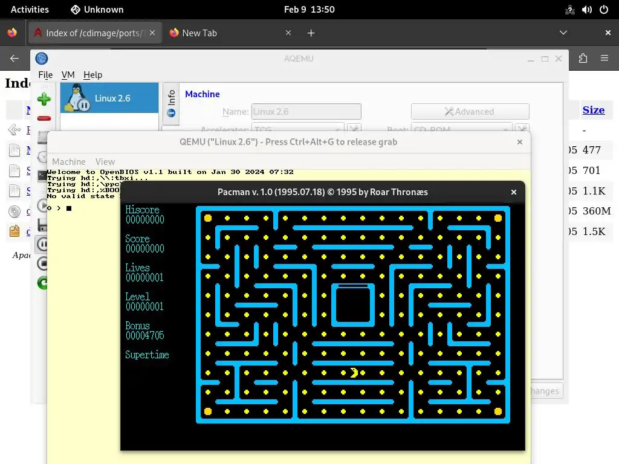Open the Boot CD-ROM dropdown

(461, 128)
